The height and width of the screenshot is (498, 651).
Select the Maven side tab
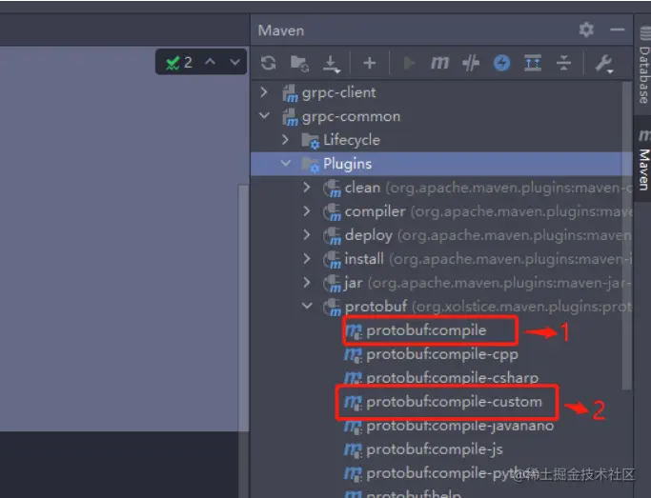643,160
